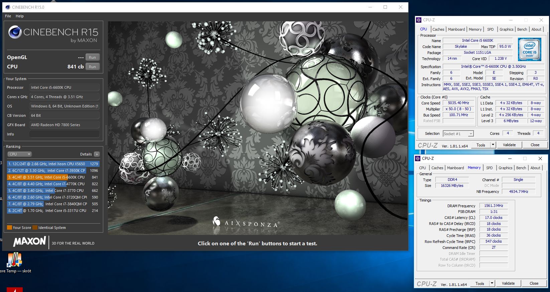Switch to Mainboard tab in upper CPU-Z
The width and height of the screenshot is (550, 292).
456,29
